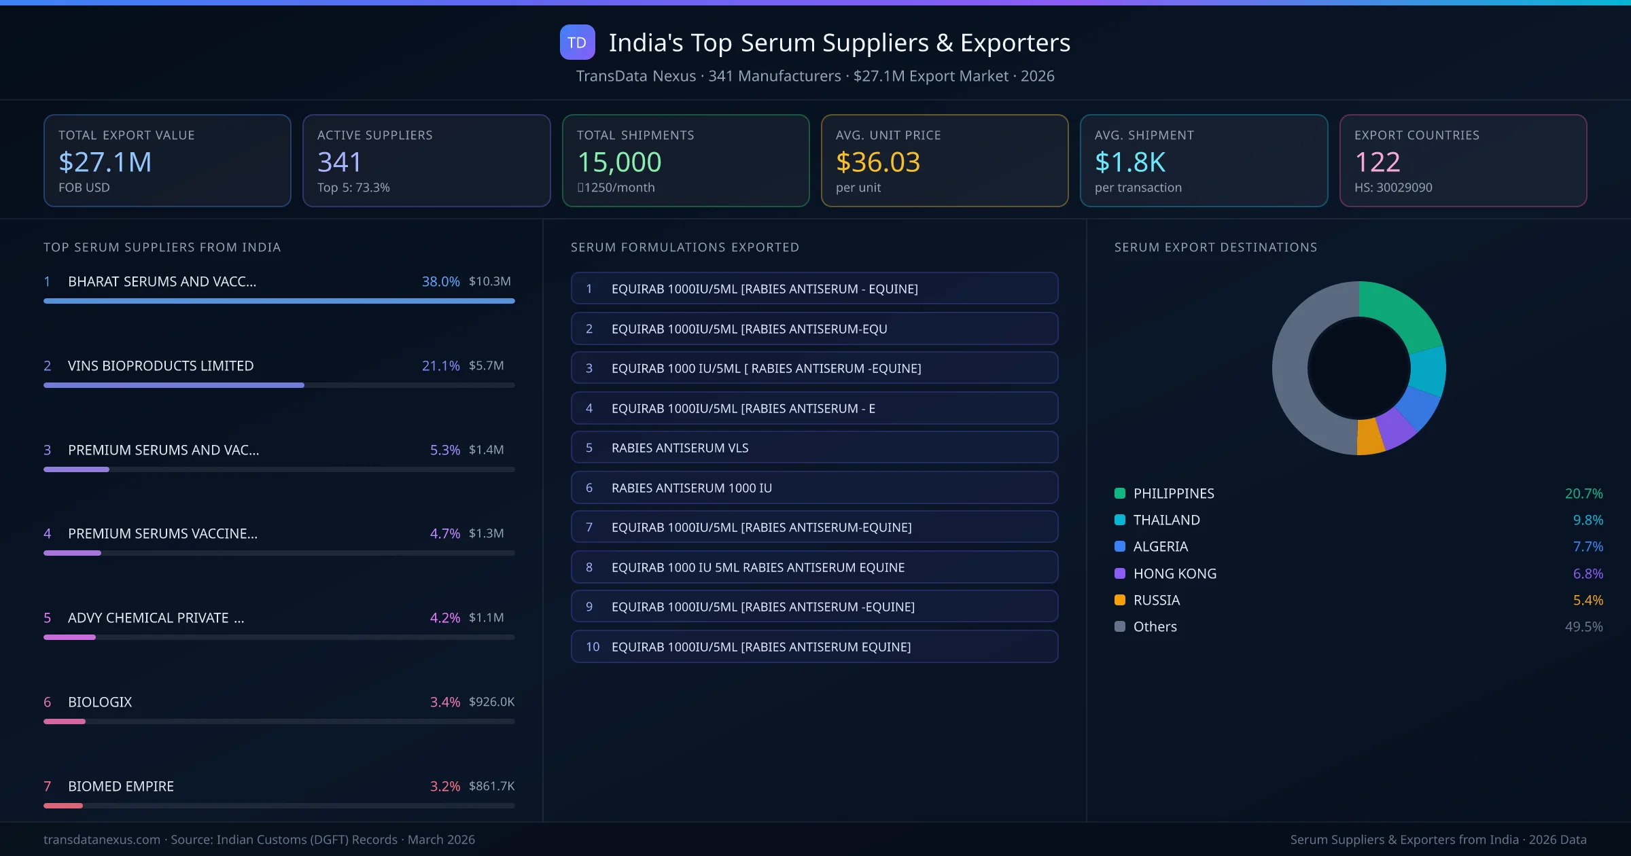The height and width of the screenshot is (856, 1631).
Task: Select the Active Suppliers card
Action: click(426, 160)
